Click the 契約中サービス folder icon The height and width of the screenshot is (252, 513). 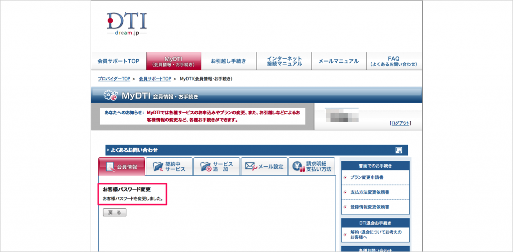[x=158, y=167]
